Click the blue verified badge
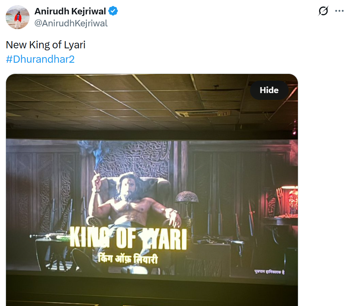Image resolution: width=349 pixels, height=306 pixels. click(113, 11)
